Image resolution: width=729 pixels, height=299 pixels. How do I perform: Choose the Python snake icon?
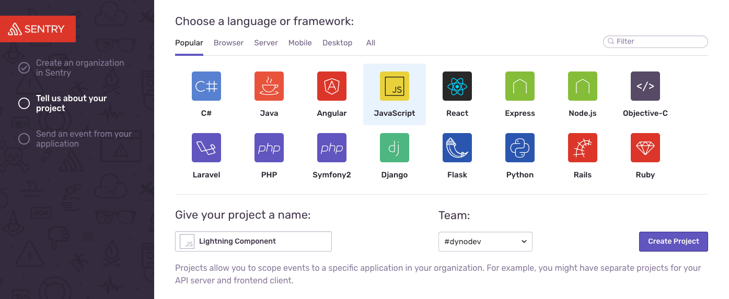520,148
